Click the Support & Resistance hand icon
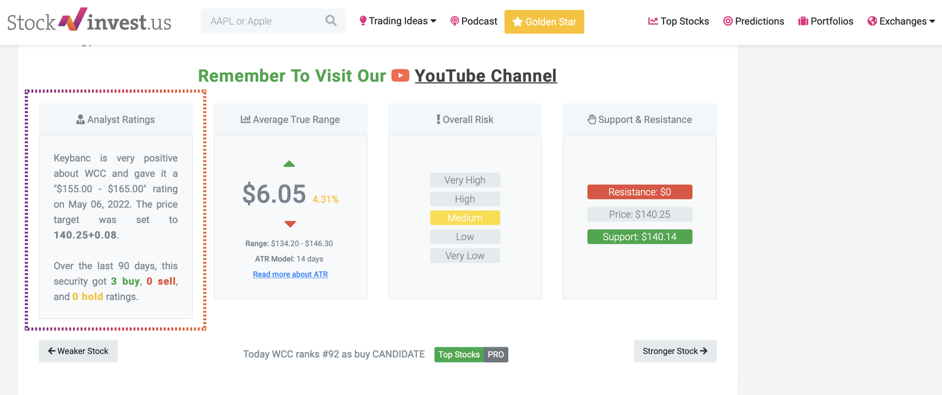The height and width of the screenshot is (395, 942). 592,120
